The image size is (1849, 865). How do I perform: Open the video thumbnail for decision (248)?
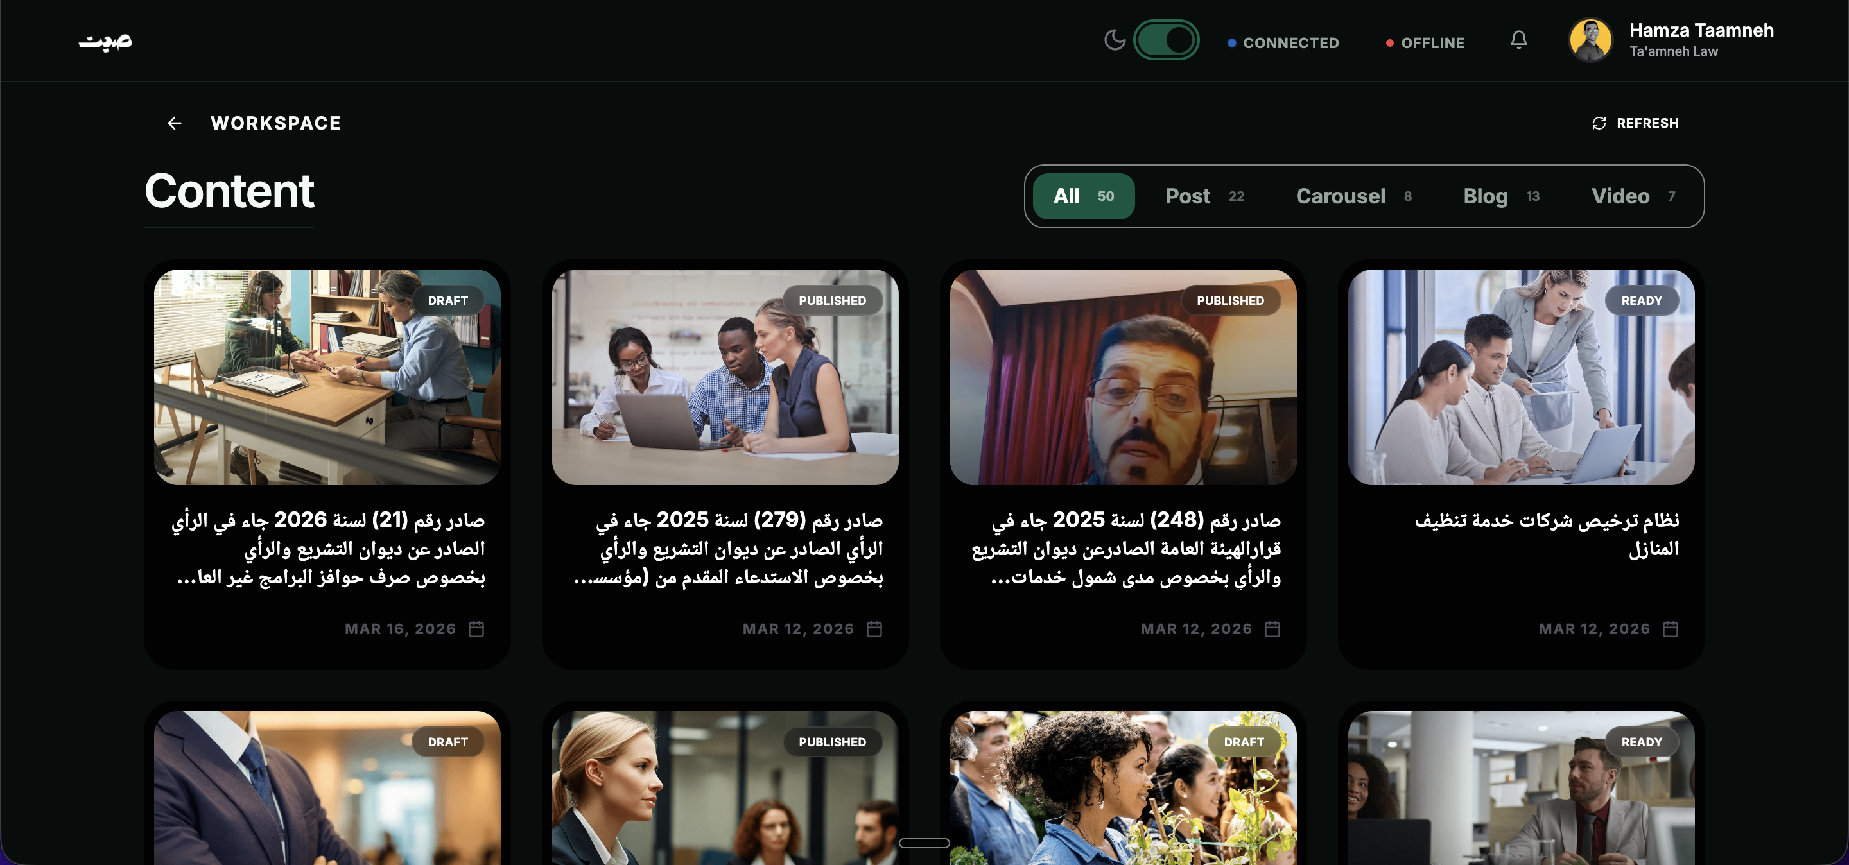pyautogui.click(x=1124, y=377)
